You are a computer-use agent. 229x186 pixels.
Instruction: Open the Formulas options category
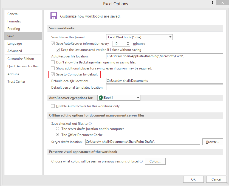(x=23, y=21)
